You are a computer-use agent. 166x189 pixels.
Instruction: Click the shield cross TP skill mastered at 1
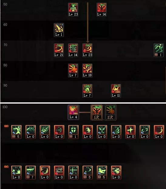pos(73,132)
